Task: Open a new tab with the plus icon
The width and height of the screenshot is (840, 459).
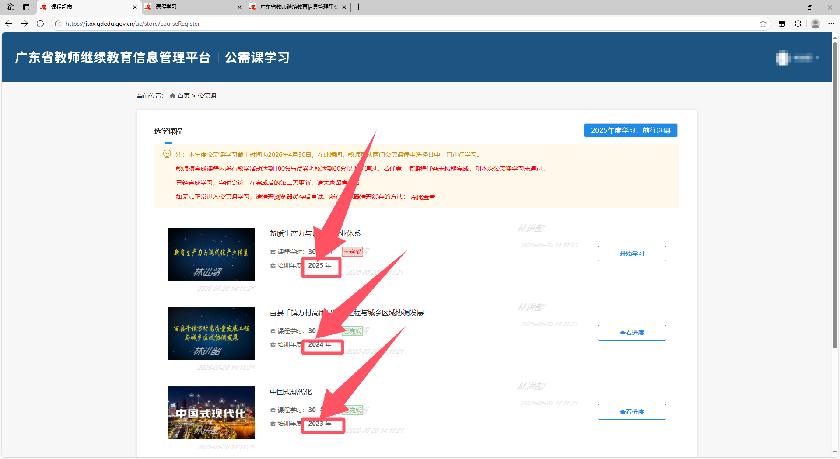Action: point(358,7)
